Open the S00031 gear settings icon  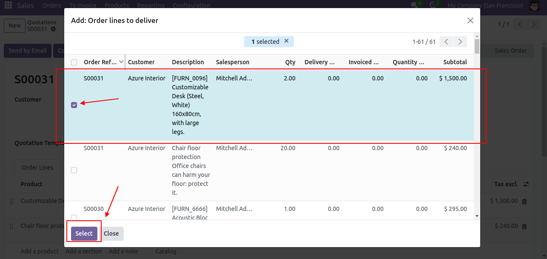coord(53,29)
